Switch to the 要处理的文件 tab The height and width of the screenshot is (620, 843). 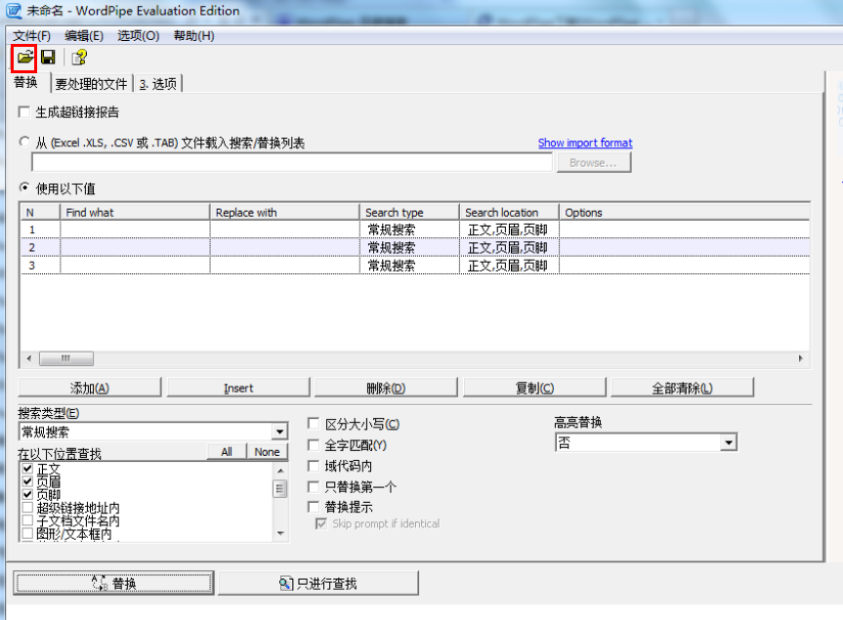pyautogui.click(x=92, y=84)
